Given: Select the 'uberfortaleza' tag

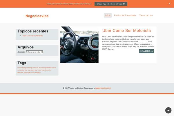Looking at the screenshot, I should pyautogui.click(x=28, y=72).
